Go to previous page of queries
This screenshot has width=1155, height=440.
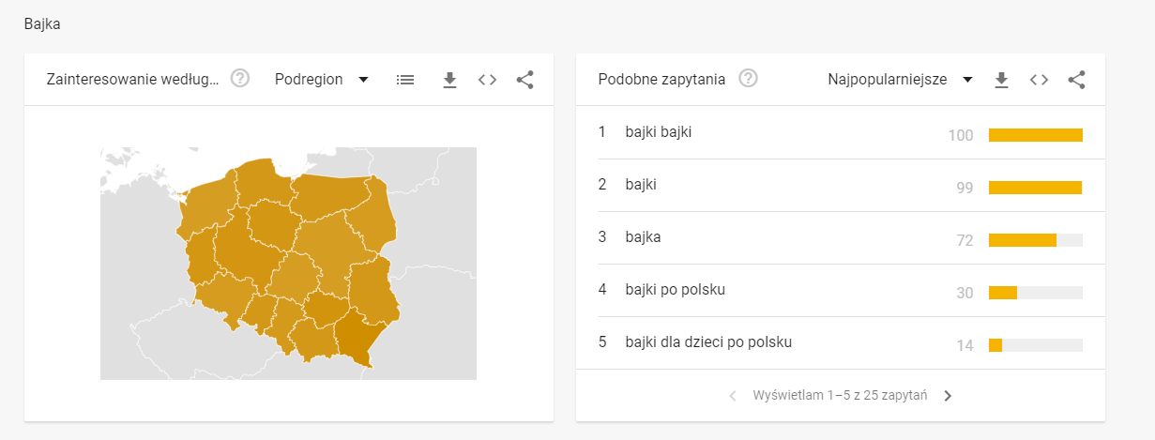733,396
